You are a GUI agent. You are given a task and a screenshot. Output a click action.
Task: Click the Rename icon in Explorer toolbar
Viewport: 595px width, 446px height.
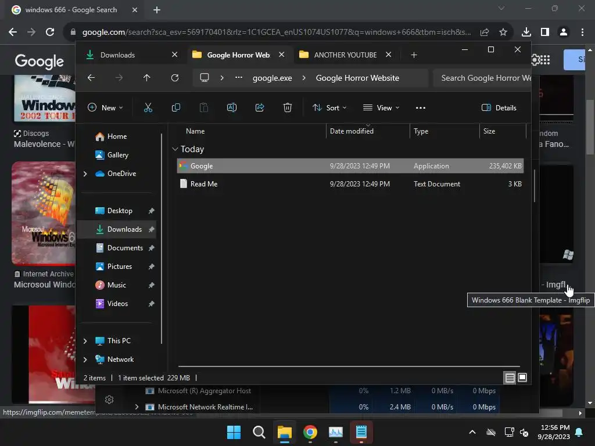tap(231, 107)
